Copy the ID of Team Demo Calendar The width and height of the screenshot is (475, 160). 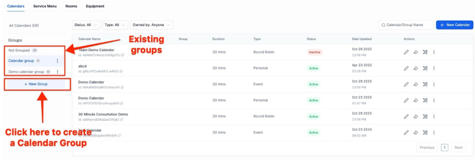tap(123, 55)
